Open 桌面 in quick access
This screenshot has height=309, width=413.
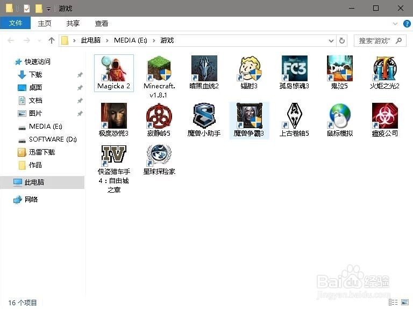[x=35, y=88]
